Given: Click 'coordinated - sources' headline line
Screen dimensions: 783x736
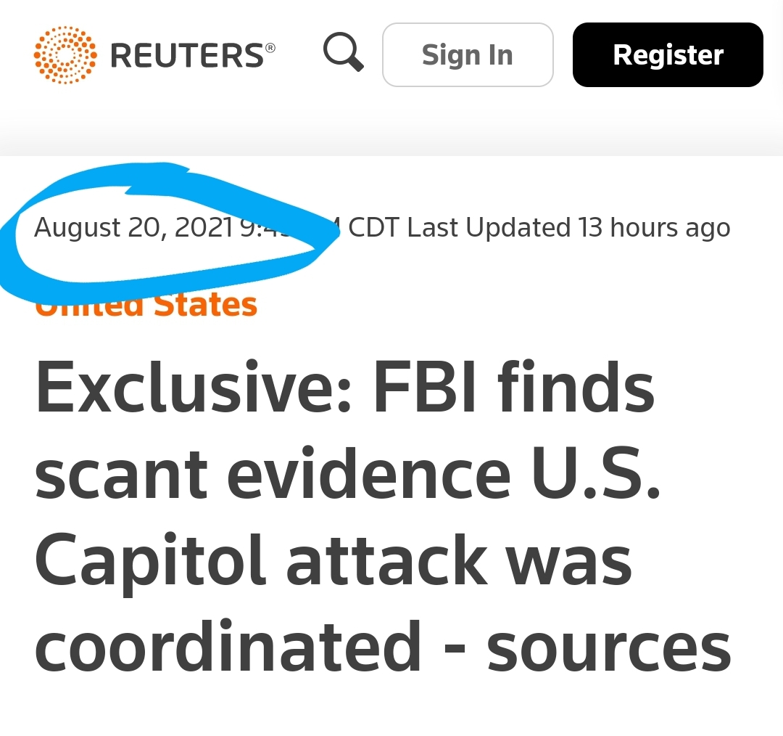Looking at the screenshot, I should pos(383,647).
